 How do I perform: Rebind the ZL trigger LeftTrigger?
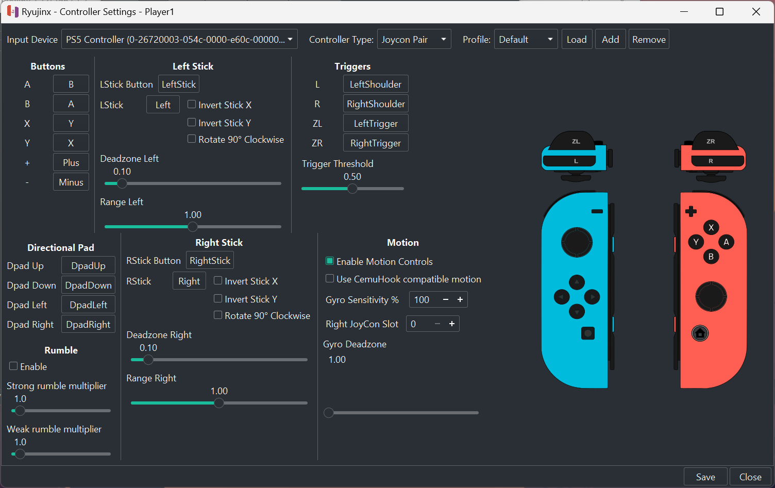pyautogui.click(x=376, y=123)
